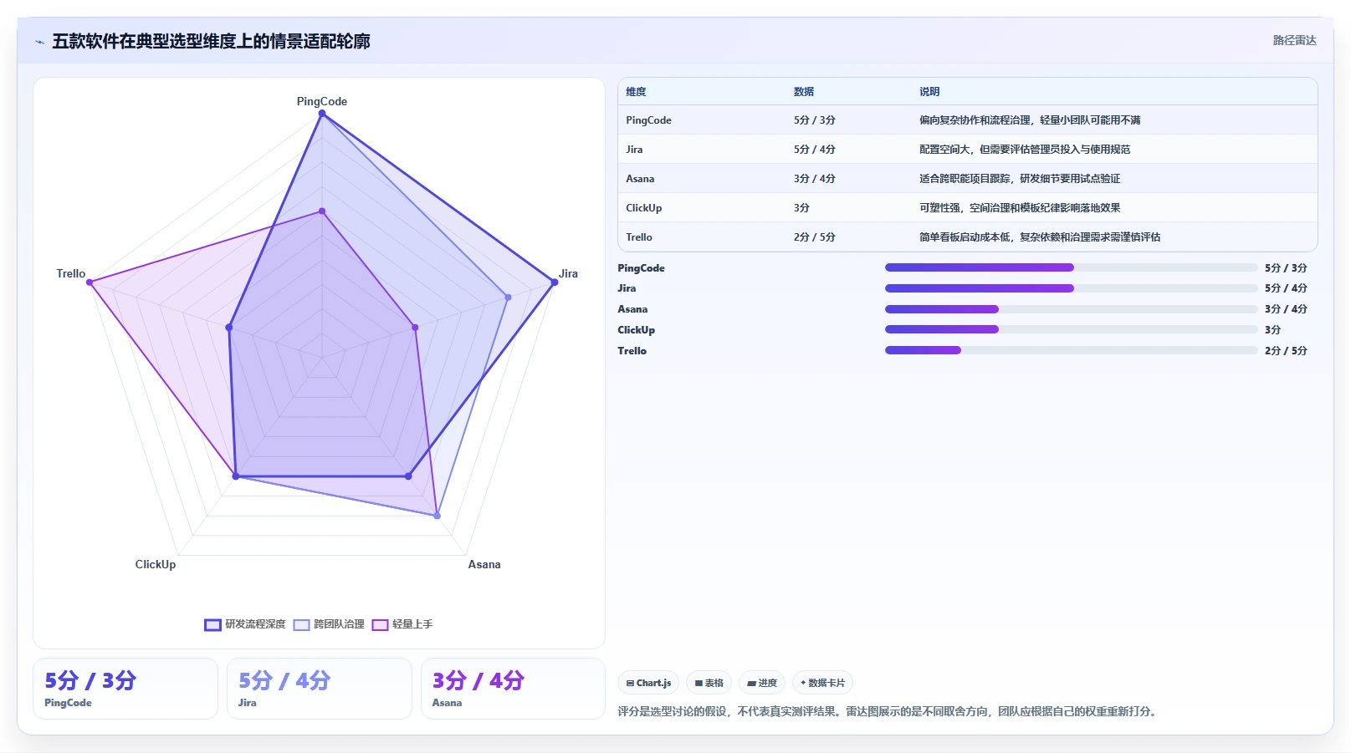Click the Jira axis label on the radar chart
Screen dimensions: 1351x753
click(568, 273)
